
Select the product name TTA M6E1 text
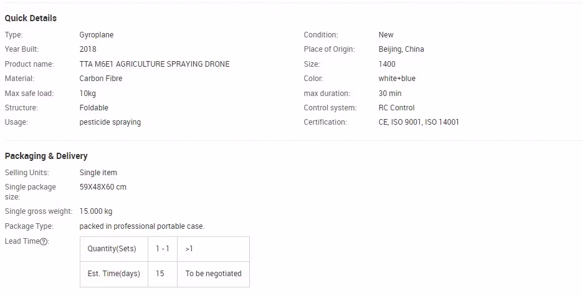coord(154,64)
